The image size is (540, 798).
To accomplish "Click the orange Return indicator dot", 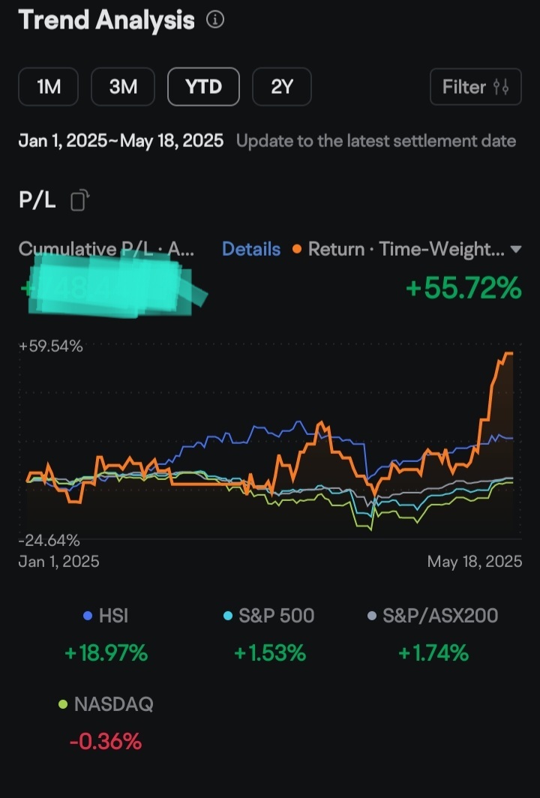I will point(297,249).
